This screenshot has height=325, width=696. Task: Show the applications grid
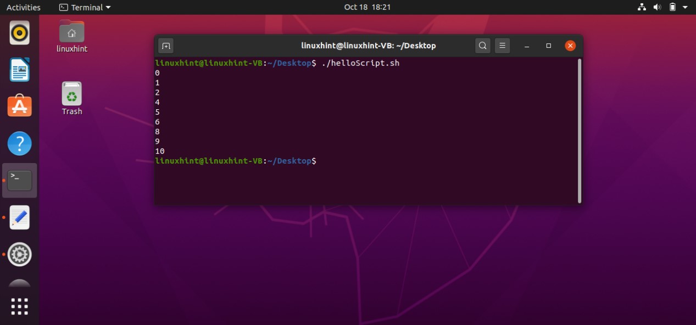click(x=20, y=306)
